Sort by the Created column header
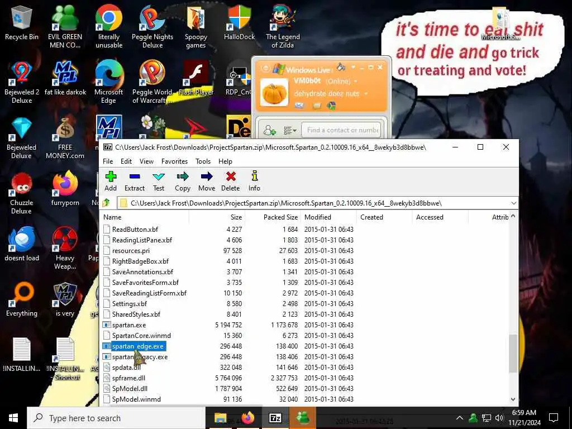Screen dimensions: 572x429 pyautogui.click(x=384, y=217)
